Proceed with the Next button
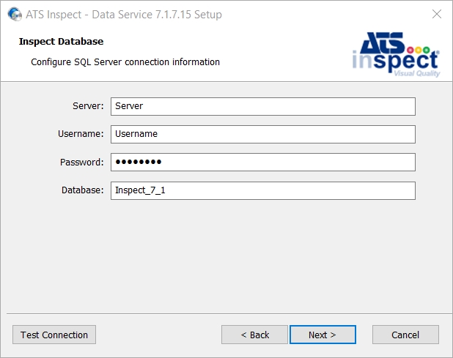Viewport: 453px width, 358px height. pos(323,335)
